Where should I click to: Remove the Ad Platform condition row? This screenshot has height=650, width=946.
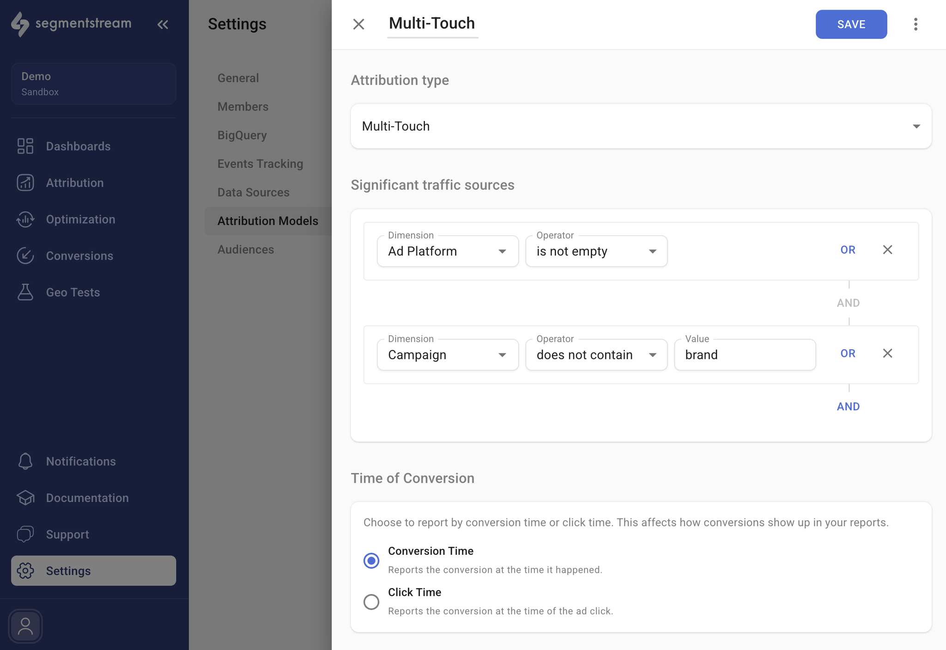[887, 250]
